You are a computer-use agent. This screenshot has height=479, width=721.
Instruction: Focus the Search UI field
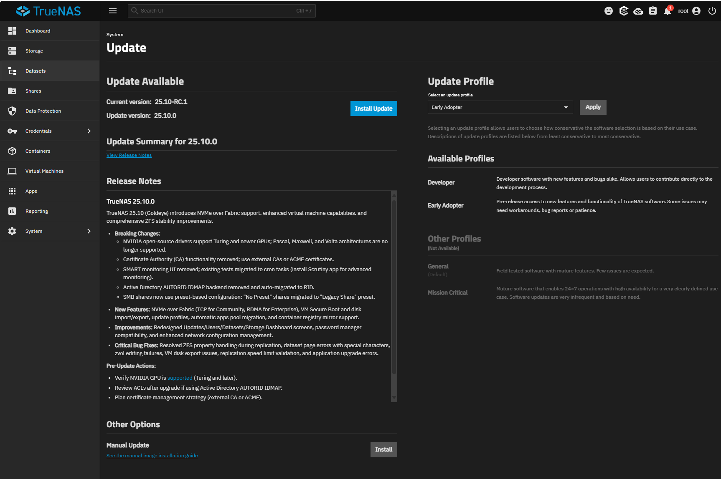217,11
